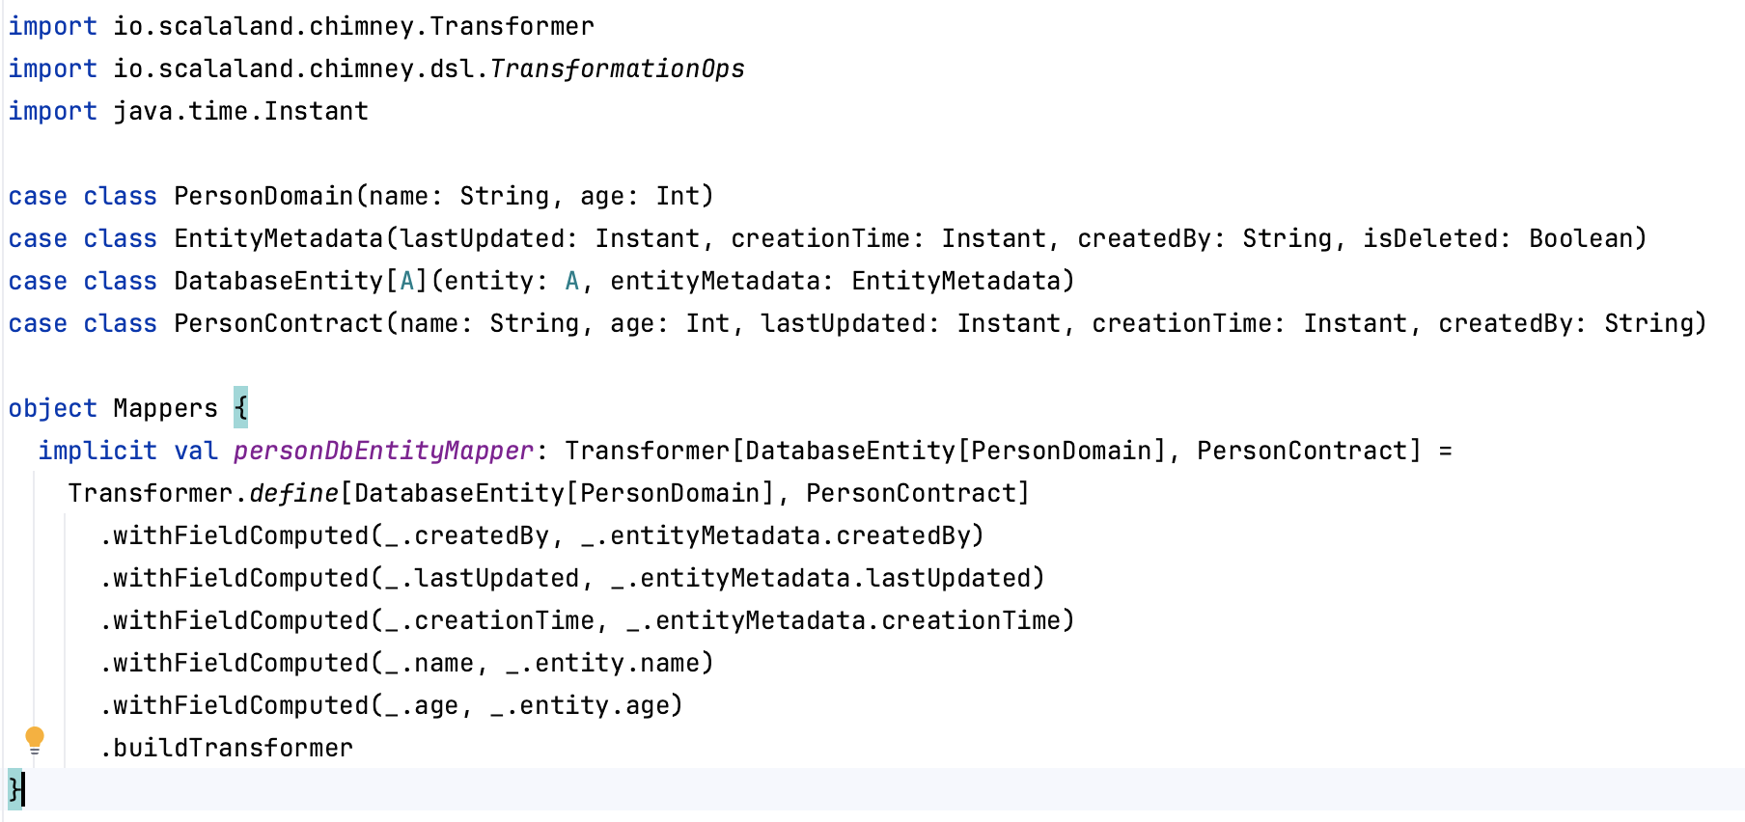This screenshot has width=1745, height=822.
Task: Click PersonContract name in its case class declaration
Action: pos(278,323)
